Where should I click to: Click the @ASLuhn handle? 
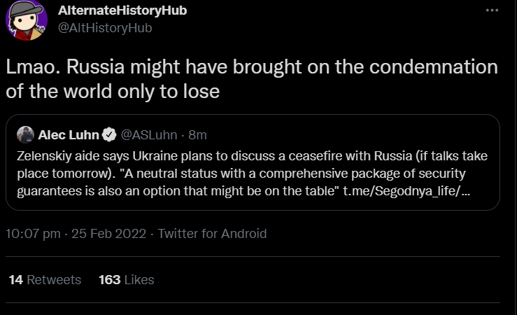coord(150,134)
